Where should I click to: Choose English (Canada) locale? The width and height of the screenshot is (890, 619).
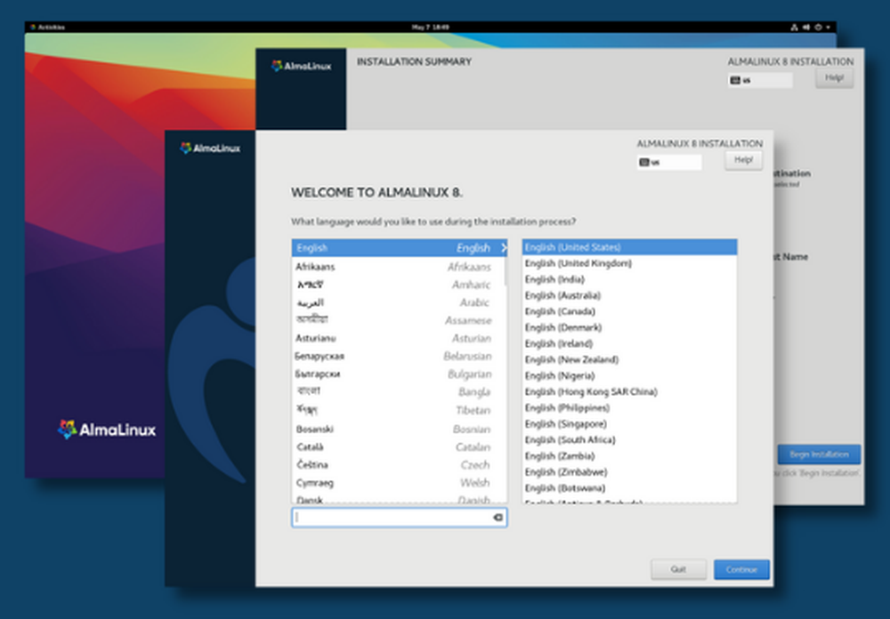click(x=629, y=311)
